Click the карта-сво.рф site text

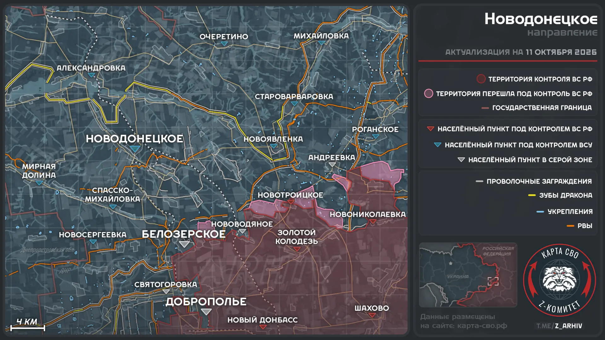click(482, 326)
